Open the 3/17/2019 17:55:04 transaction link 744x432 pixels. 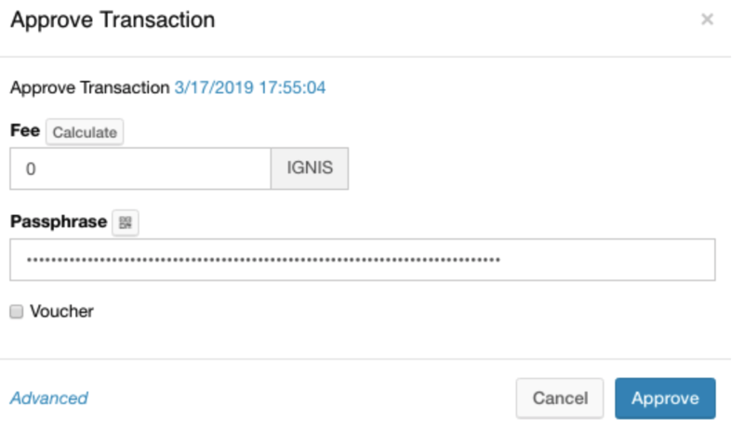click(249, 89)
